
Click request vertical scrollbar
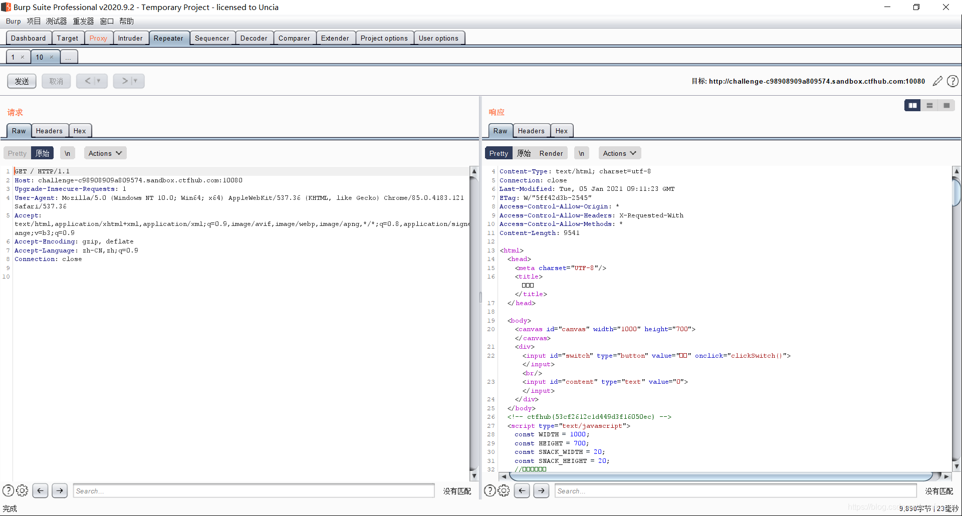coord(474,323)
